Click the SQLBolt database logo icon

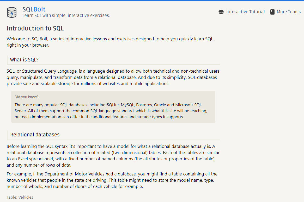(12, 12)
